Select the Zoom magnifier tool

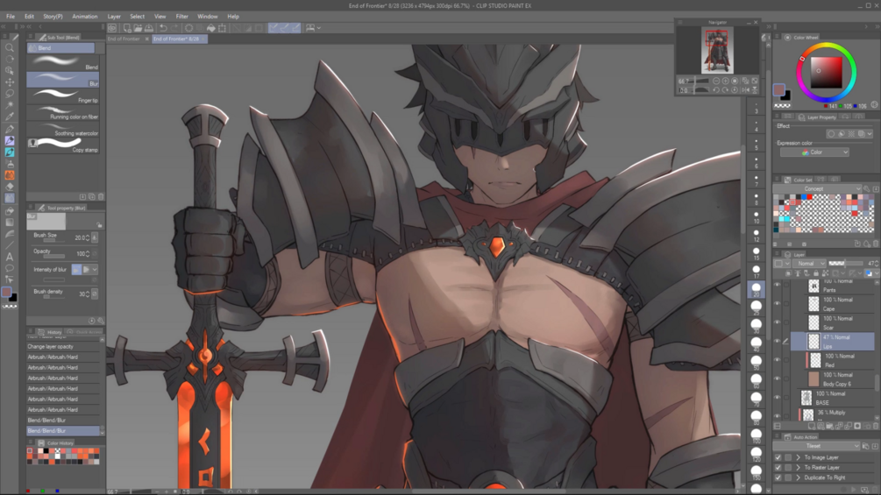[x=10, y=47]
